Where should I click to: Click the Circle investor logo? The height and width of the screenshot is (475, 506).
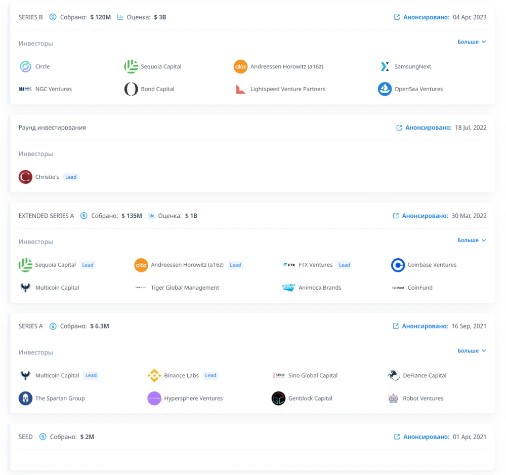tap(25, 66)
